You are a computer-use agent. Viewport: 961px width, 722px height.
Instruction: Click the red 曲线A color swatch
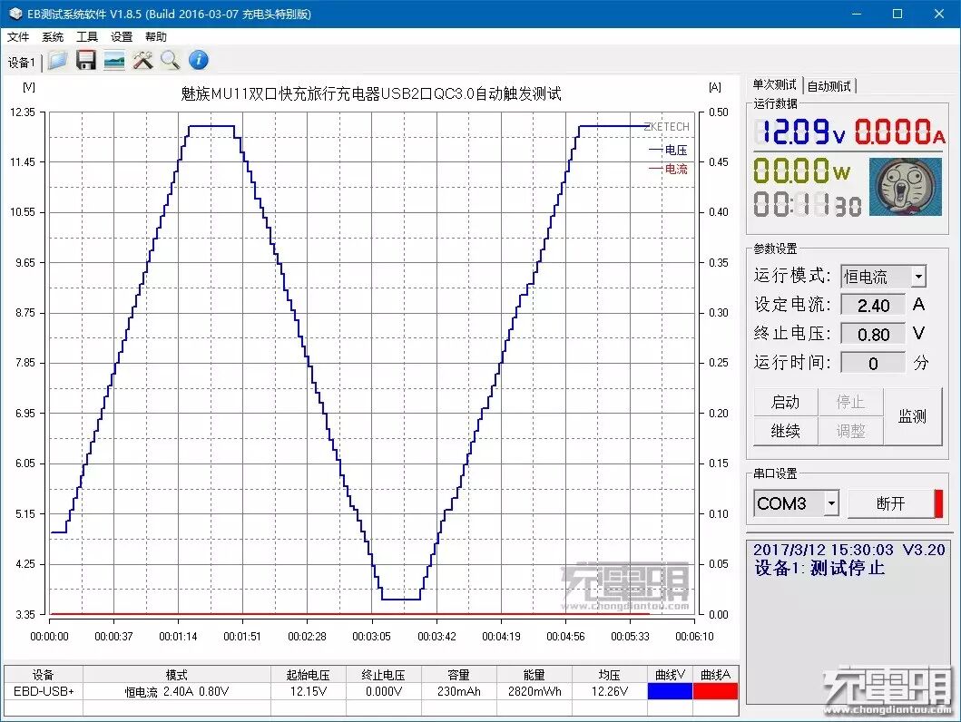click(715, 691)
